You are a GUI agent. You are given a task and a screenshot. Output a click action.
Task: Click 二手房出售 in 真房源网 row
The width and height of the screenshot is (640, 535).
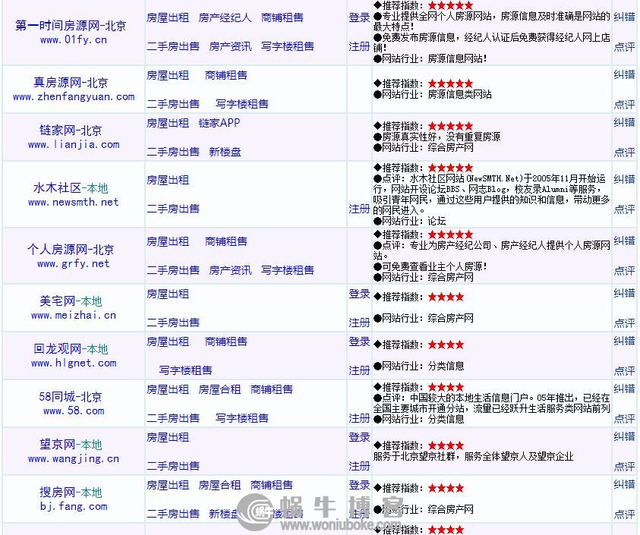(x=173, y=104)
